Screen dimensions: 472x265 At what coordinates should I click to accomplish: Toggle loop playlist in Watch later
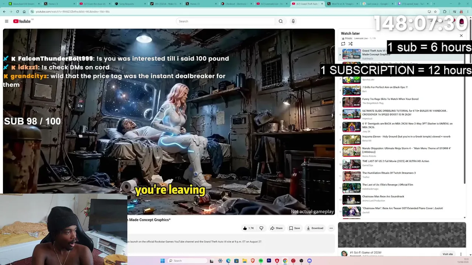[x=343, y=44]
